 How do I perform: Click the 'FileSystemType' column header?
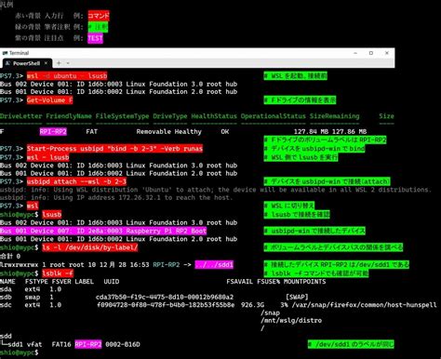click(122, 116)
